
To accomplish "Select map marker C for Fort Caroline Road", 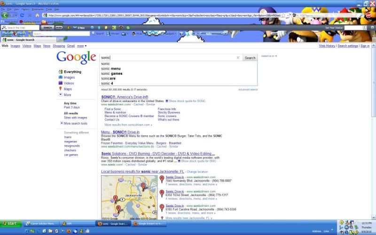I will tap(143, 187).
